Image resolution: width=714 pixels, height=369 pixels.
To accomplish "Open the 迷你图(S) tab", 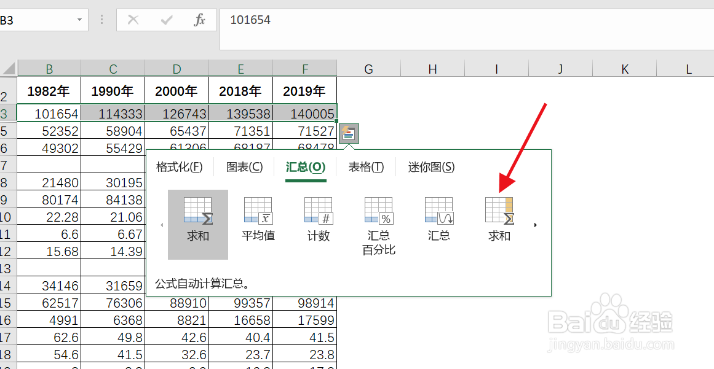I will pyautogui.click(x=430, y=166).
